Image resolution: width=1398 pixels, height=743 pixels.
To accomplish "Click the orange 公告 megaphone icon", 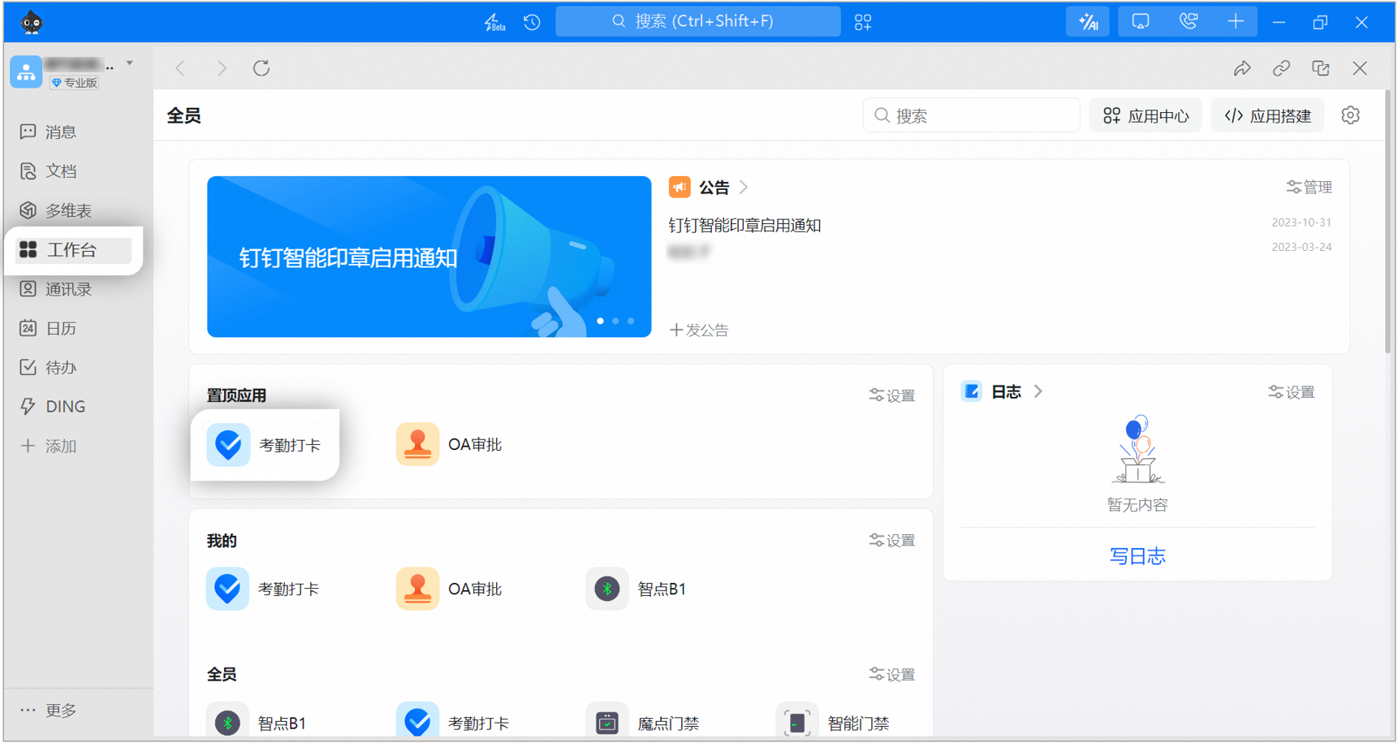I will 680,188.
